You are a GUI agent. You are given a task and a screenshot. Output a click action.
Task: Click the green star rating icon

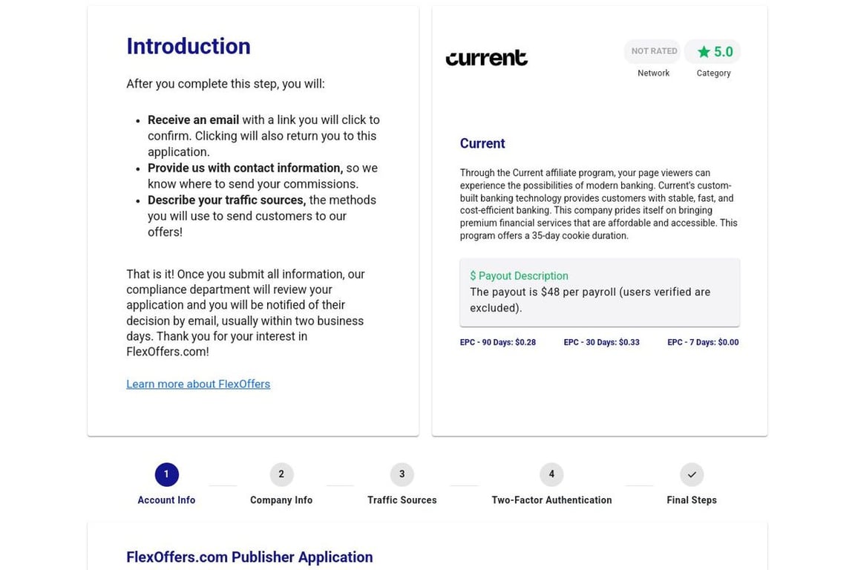click(704, 52)
